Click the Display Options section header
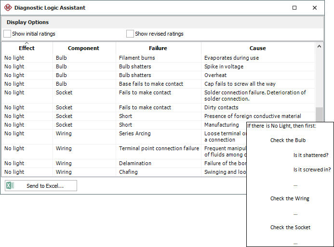 [x=27, y=22]
